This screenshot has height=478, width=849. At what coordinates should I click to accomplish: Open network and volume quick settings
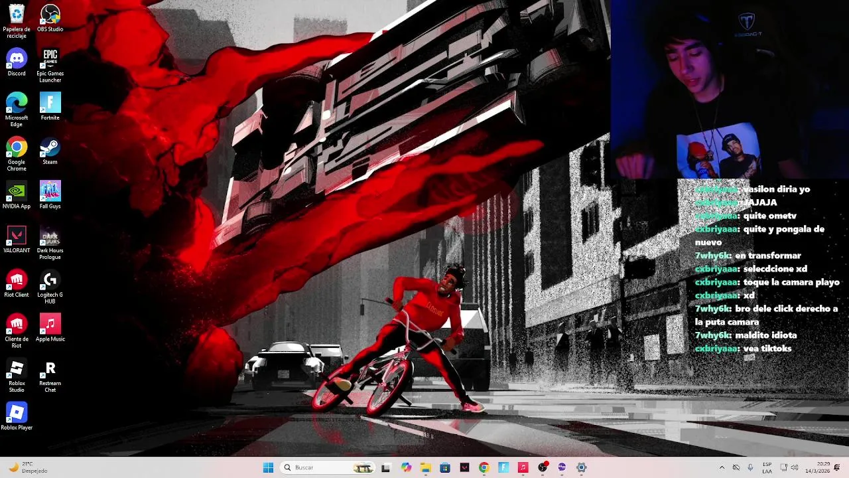(x=789, y=467)
